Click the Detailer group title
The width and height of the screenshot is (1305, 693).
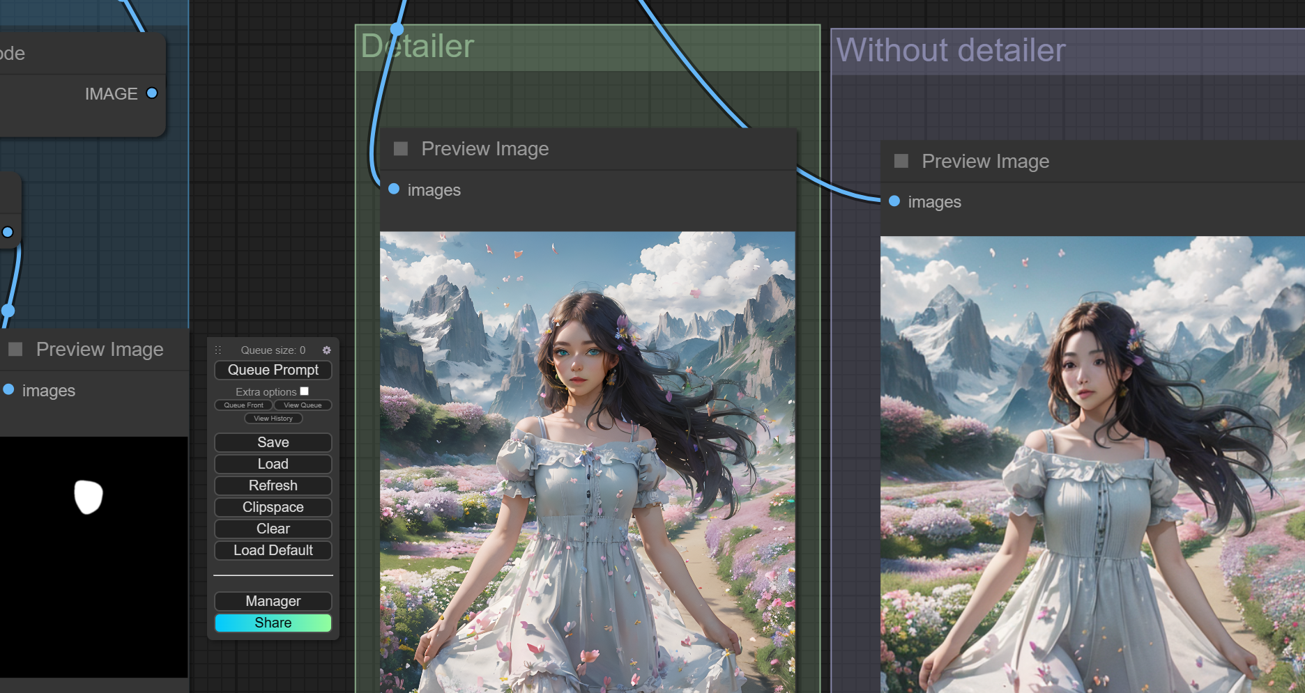pos(418,47)
